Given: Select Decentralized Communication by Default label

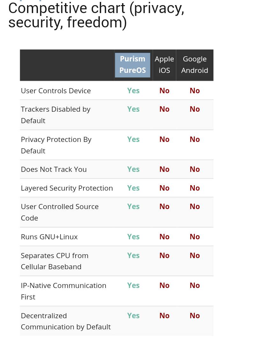Looking at the screenshot, I should click(x=66, y=321).
